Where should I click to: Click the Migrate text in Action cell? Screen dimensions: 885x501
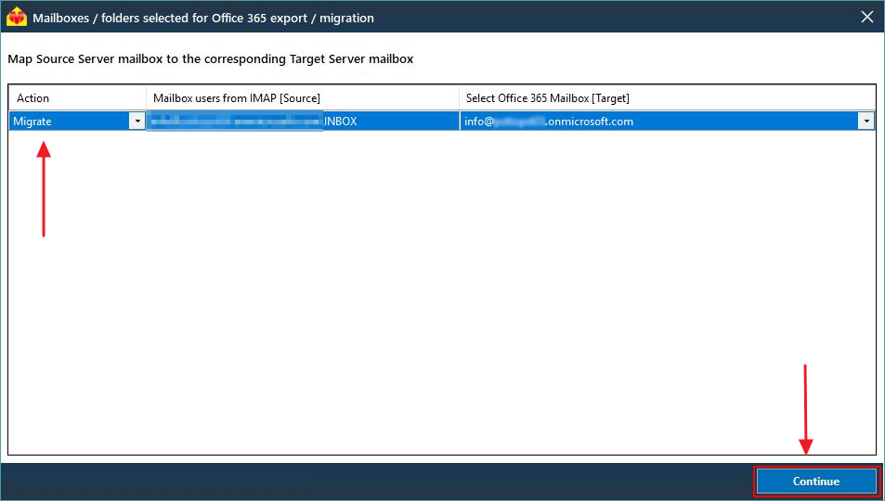(33, 122)
